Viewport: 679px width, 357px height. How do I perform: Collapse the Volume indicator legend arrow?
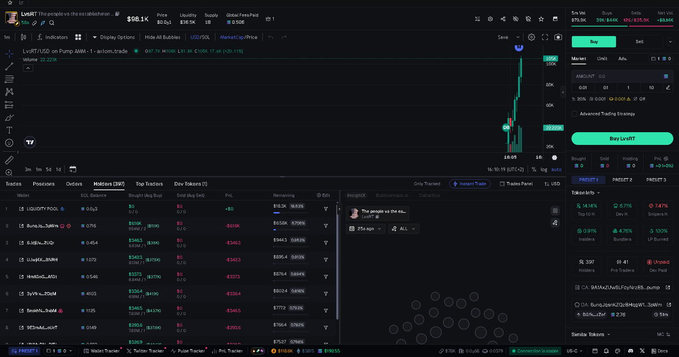pyautogui.click(x=28, y=68)
